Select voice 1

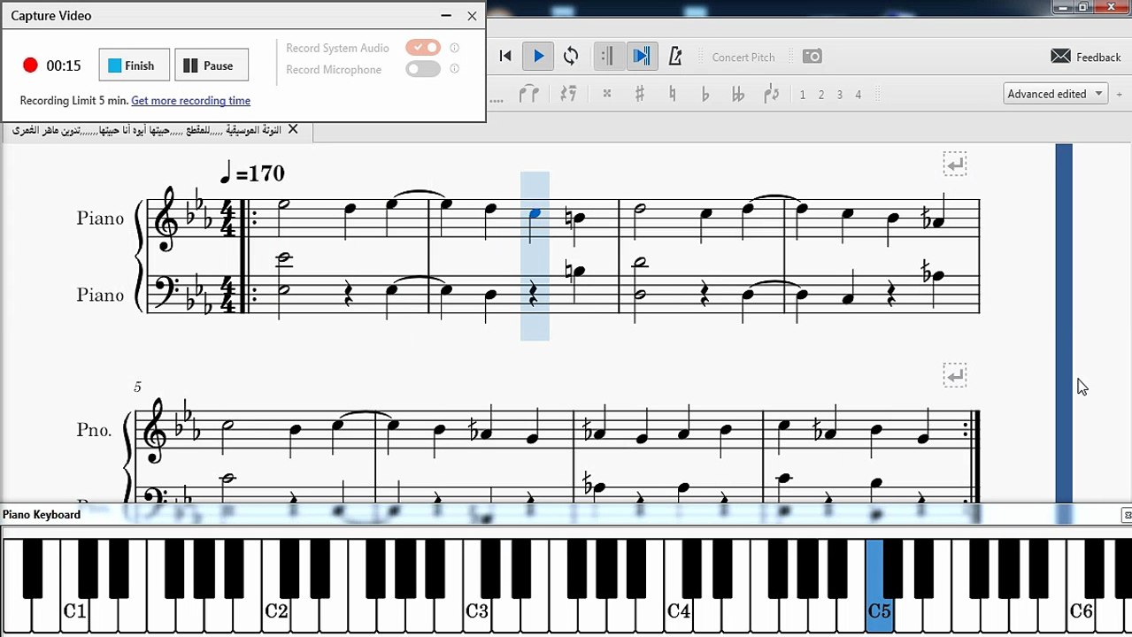[x=803, y=95]
